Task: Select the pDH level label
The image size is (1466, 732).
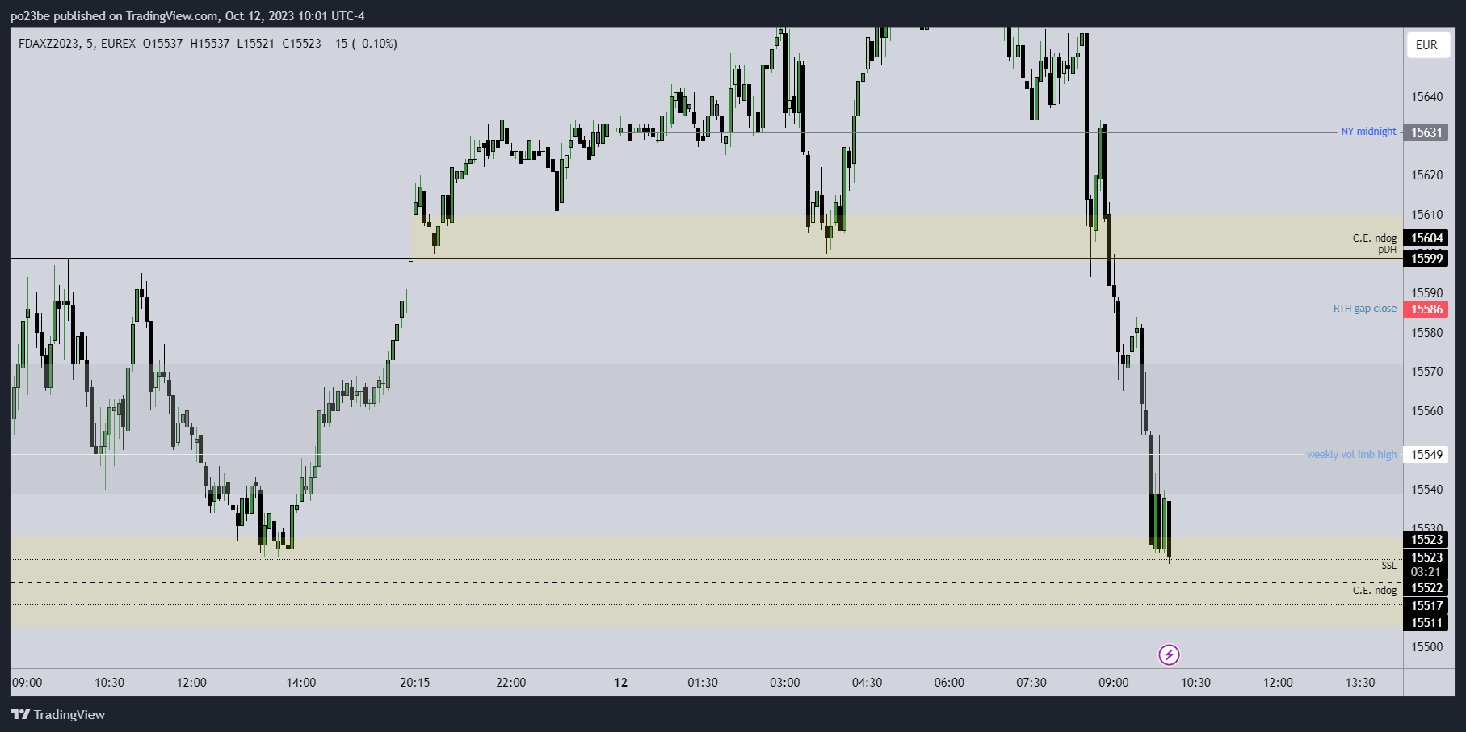Action: (1387, 250)
